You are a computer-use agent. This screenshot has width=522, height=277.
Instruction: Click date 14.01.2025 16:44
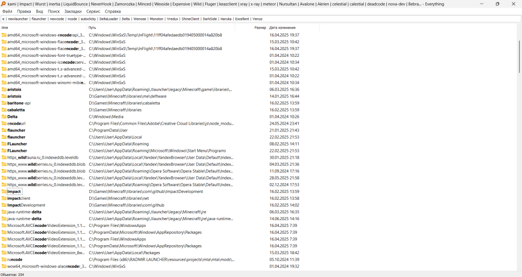[284, 96]
